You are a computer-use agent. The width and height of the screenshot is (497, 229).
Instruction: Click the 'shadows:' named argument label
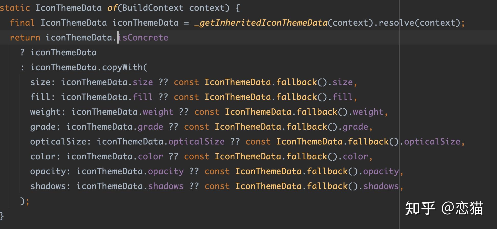[50, 186]
